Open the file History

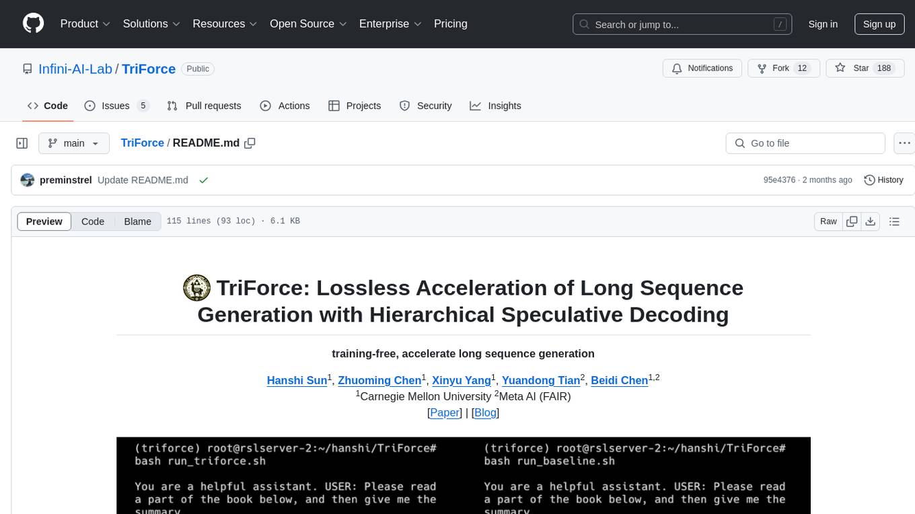tap(883, 180)
